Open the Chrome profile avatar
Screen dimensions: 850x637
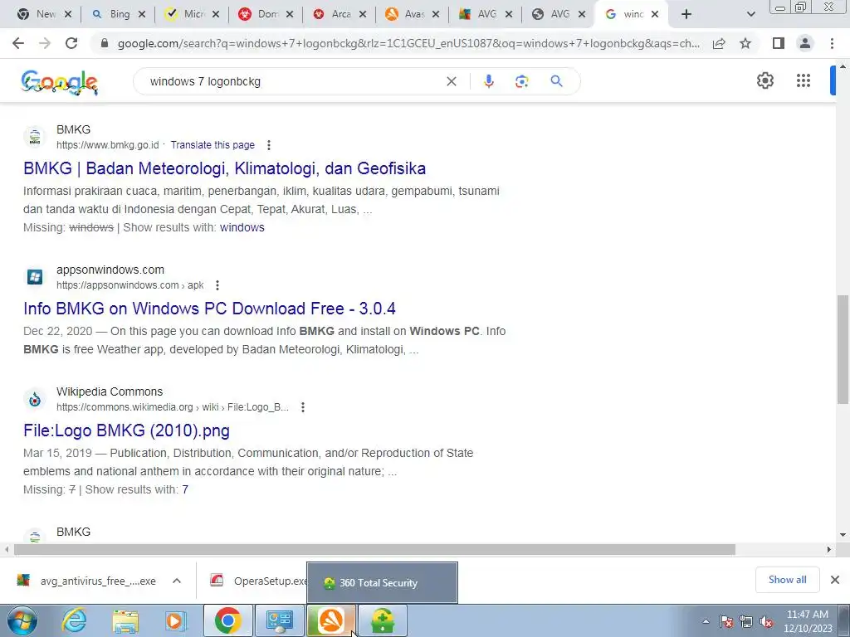[805, 43]
